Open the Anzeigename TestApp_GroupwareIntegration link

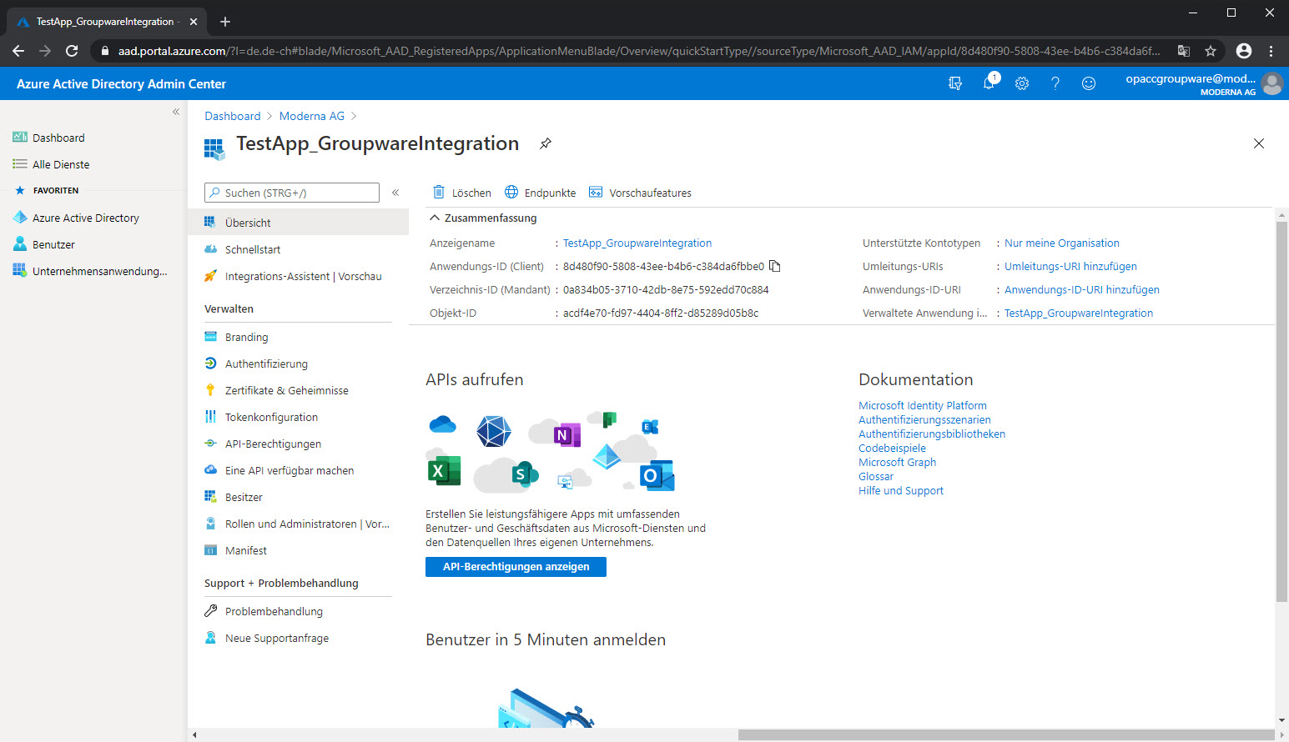tap(637, 243)
